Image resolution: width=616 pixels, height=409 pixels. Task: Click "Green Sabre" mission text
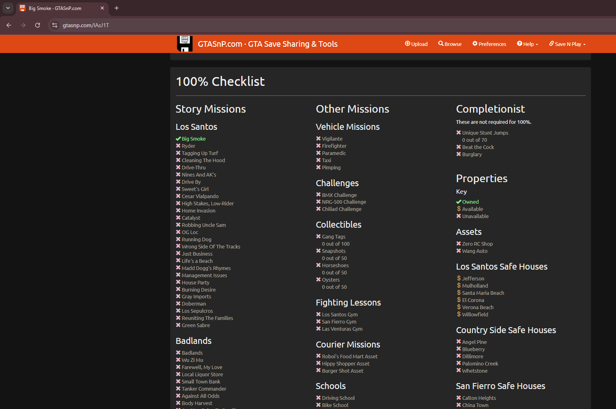196,325
